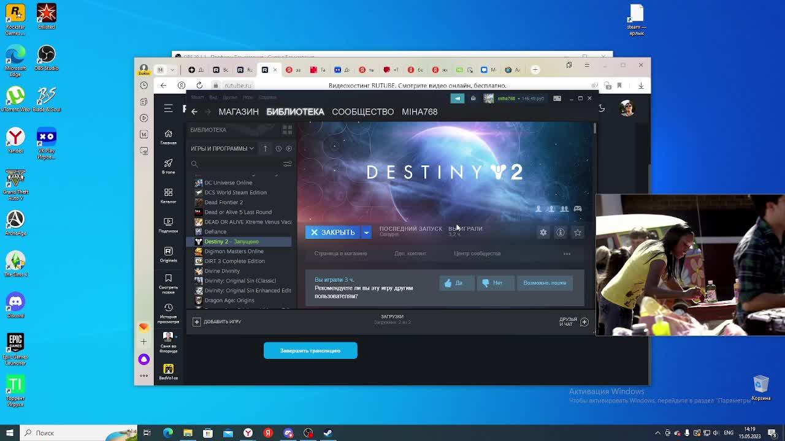Viewport: 785px width, 441px height.
Task: Open Центр сообщества link
Action: pos(477,254)
